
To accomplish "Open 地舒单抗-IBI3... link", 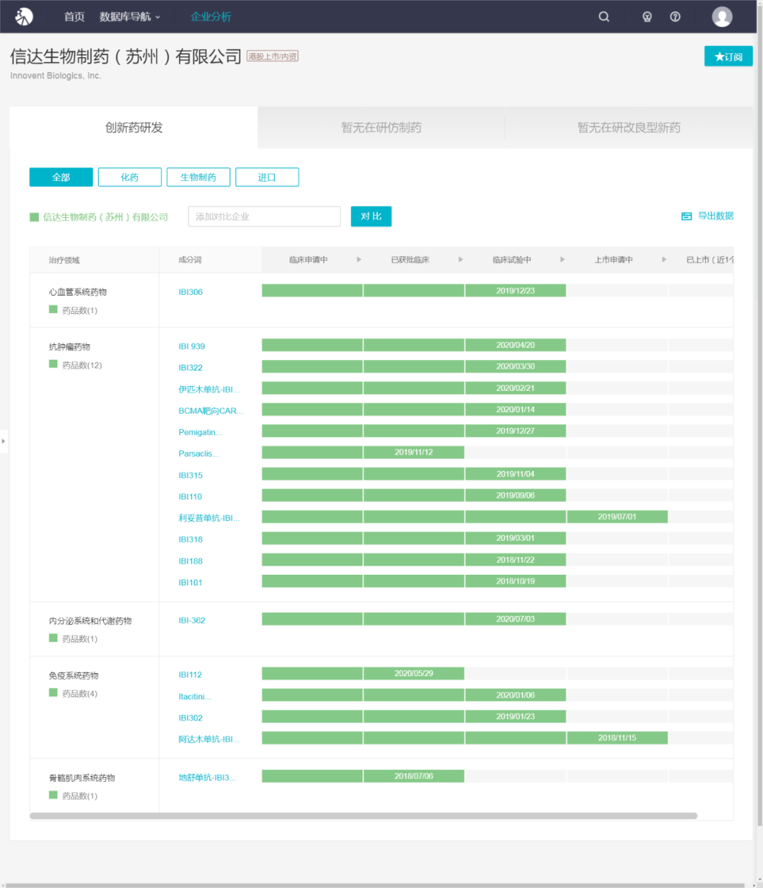I will tap(208, 778).
